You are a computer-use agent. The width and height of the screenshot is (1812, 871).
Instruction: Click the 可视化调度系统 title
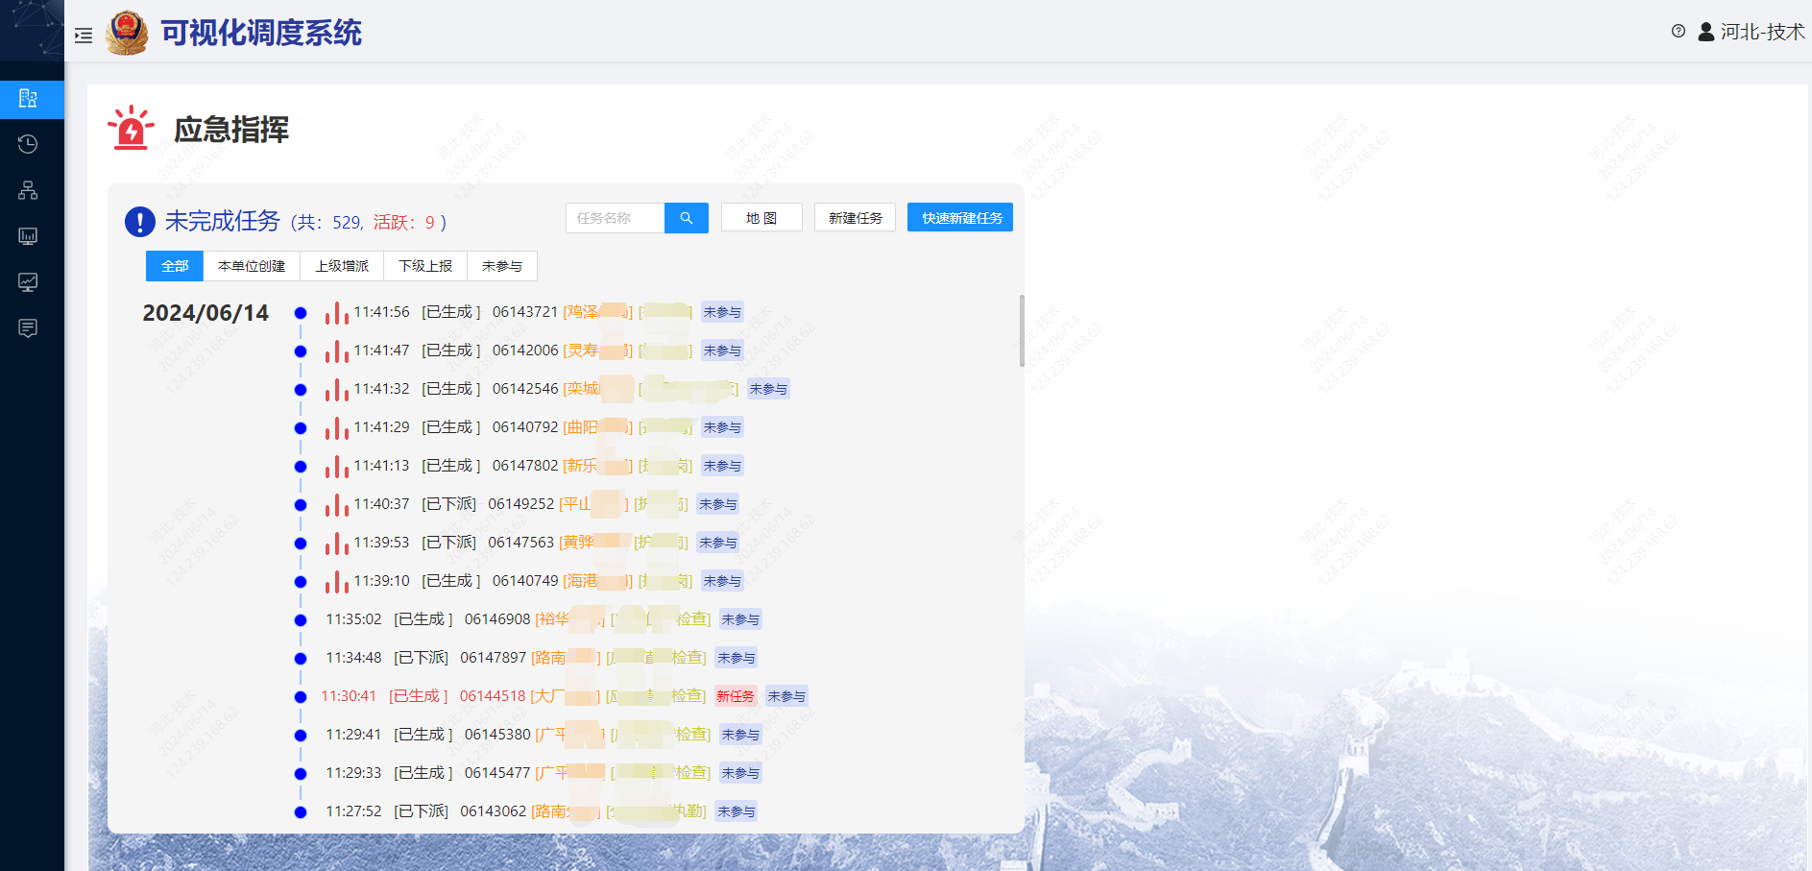click(261, 33)
